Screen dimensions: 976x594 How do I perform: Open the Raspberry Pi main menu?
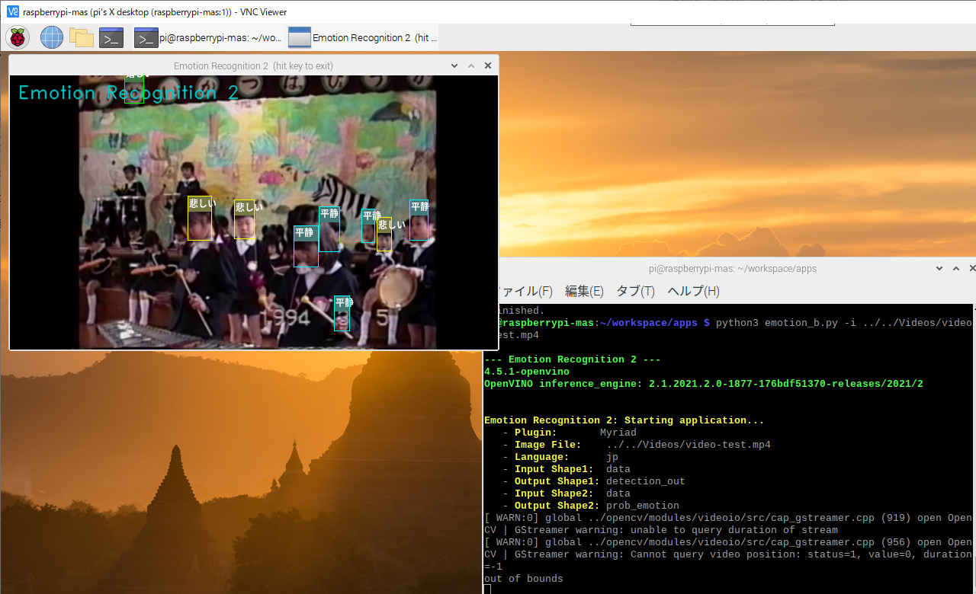click(x=18, y=37)
